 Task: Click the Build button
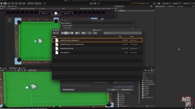tap(113, 90)
